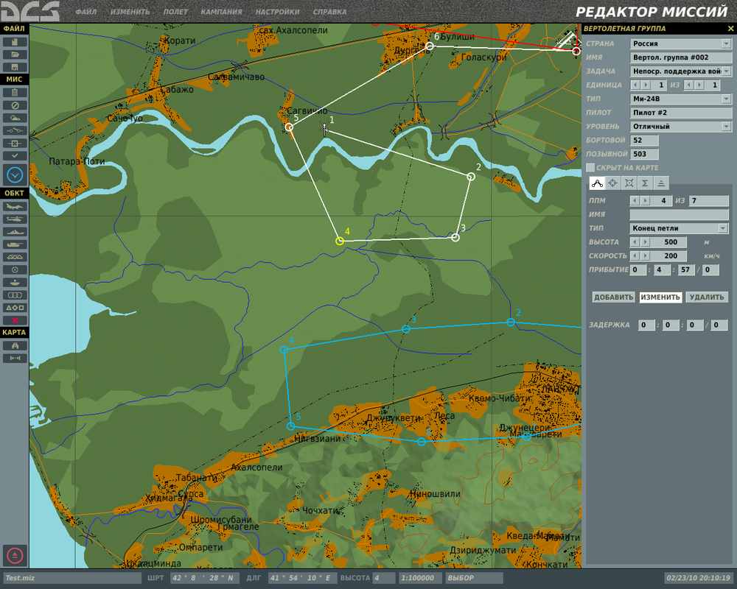The image size is (737, 589).
Task: Open the mission briefing clipboard icon
Action: point(15,93)
